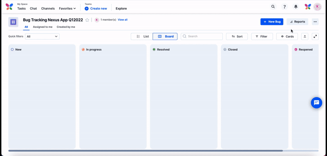Click the In progress status icon
The width and height of the screenshot is (327, 156).
(x=83, y=49)
